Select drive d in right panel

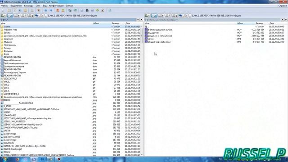pos(154,16)
